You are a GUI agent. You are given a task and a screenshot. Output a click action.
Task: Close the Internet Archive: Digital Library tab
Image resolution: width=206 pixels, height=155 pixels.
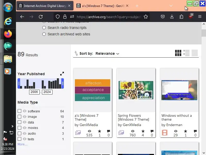click(69, 6)
